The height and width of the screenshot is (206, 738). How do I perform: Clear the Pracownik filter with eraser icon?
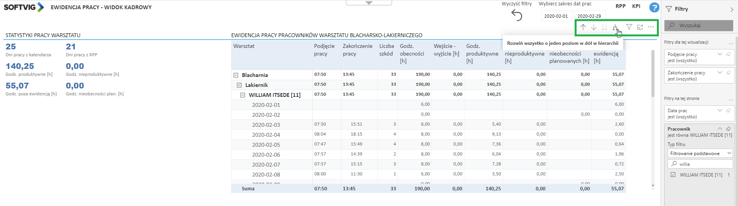pyautogui.click(x=728, y=129)
